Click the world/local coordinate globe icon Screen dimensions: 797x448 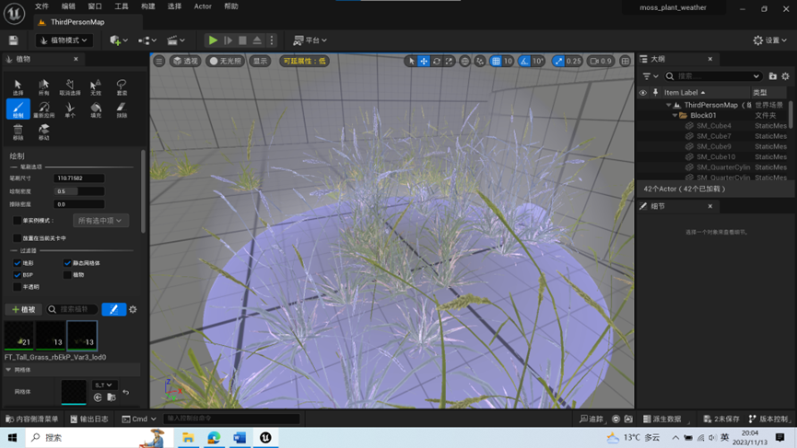tap(464, 61)
